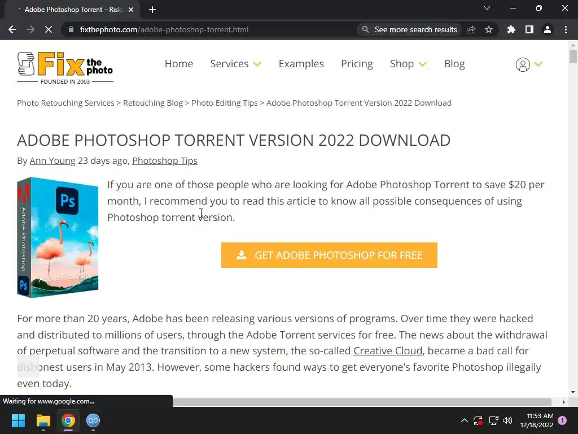Viewport: 578px width, 434px height.
Task: Open the tab search chevron
Action: point(487,8)
